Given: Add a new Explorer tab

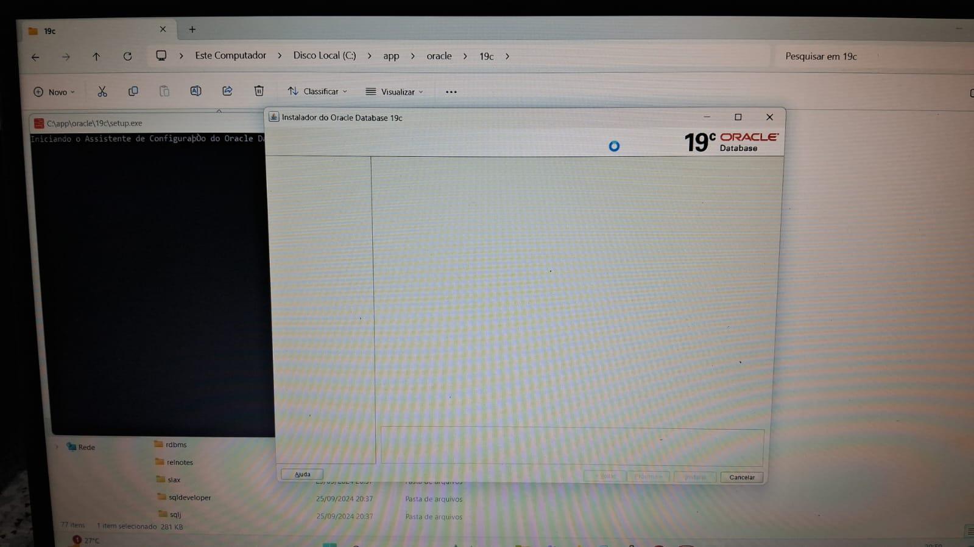Looking at the screenshot, I should [192, 29].
